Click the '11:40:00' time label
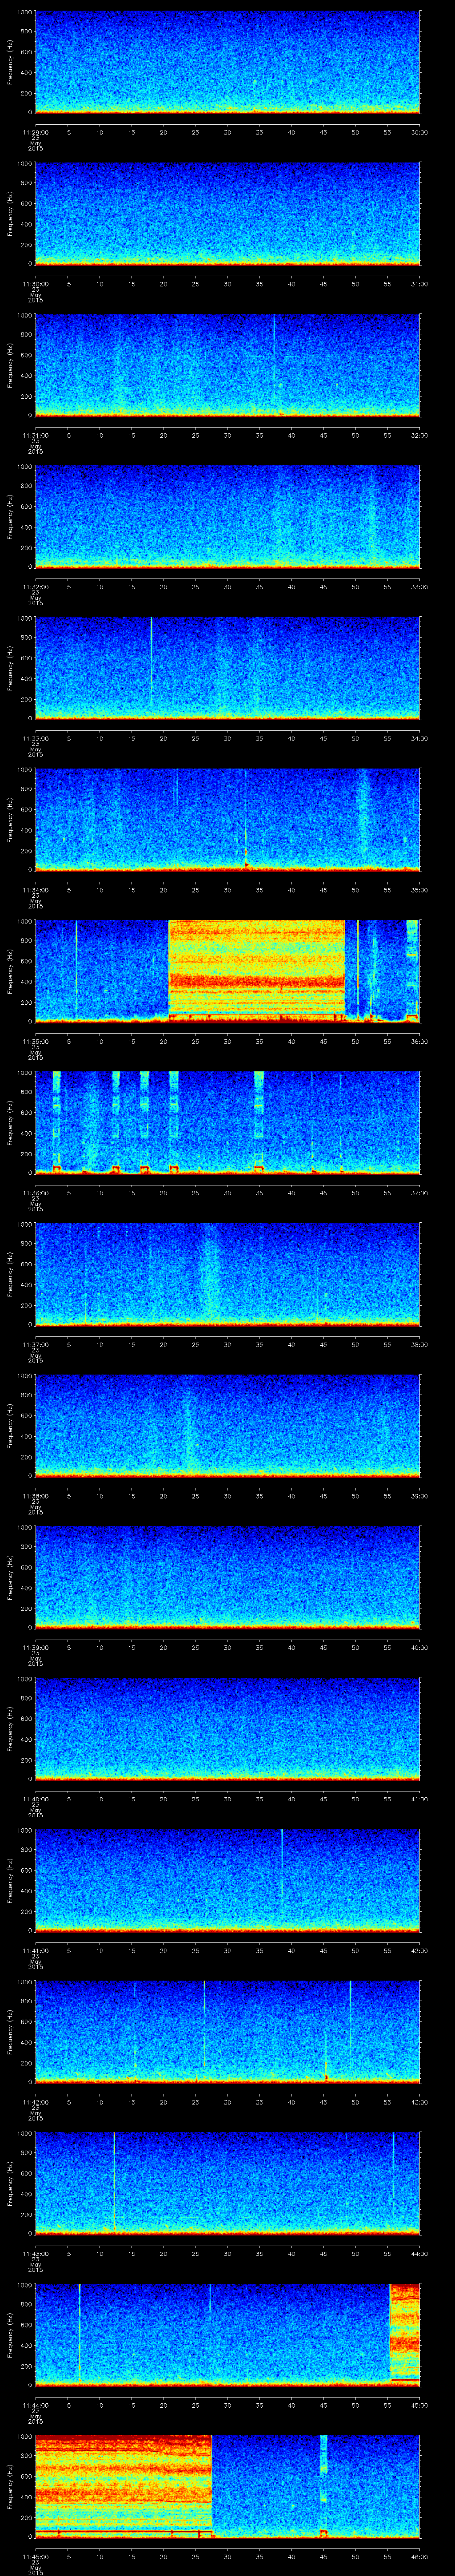455x2576 pixels. [36, 1799]
